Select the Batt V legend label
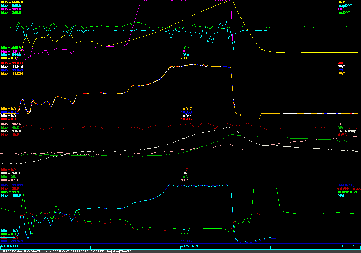The width and height of the screenshot is (361, 253). (343, 135)
